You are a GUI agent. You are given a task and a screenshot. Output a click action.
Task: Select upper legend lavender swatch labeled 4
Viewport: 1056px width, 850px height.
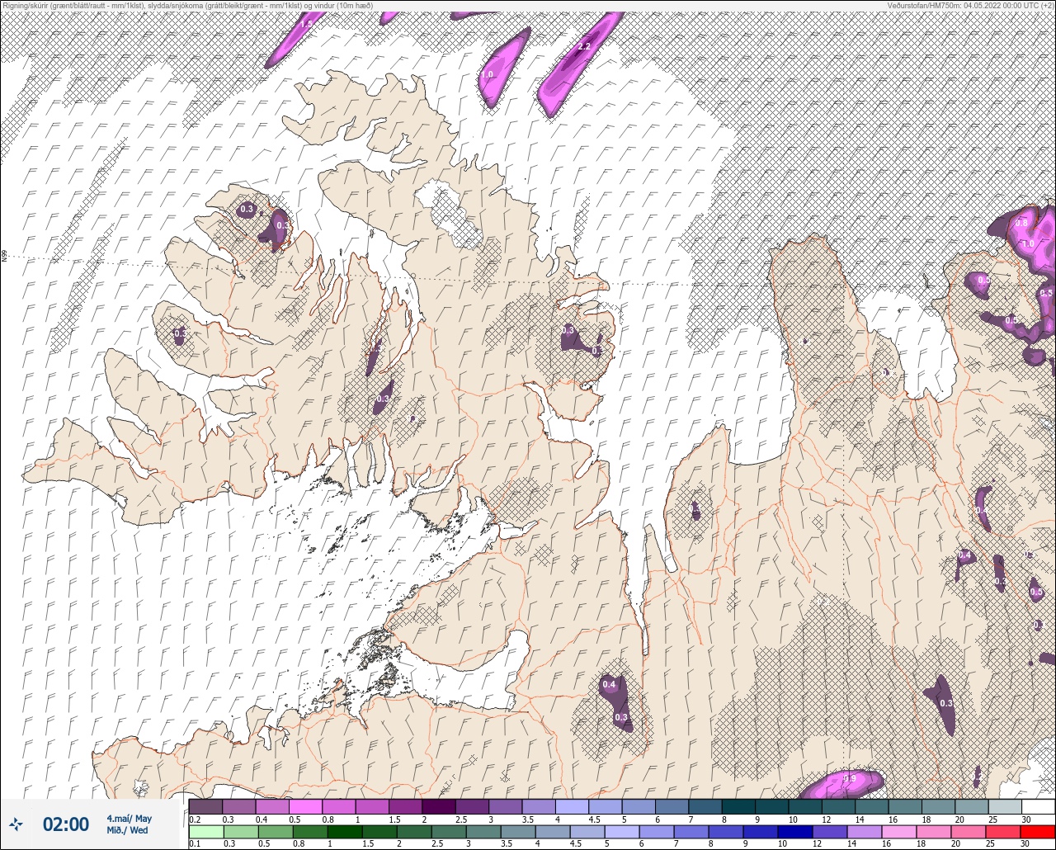[572, 806]
